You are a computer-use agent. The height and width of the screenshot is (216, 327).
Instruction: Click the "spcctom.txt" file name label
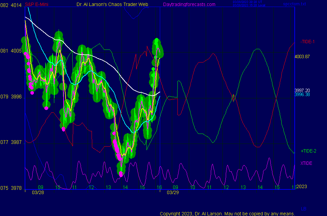[294, 4]
